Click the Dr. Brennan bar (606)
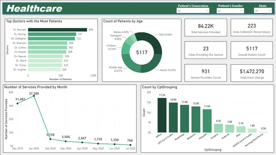 (x=47, y=43)
